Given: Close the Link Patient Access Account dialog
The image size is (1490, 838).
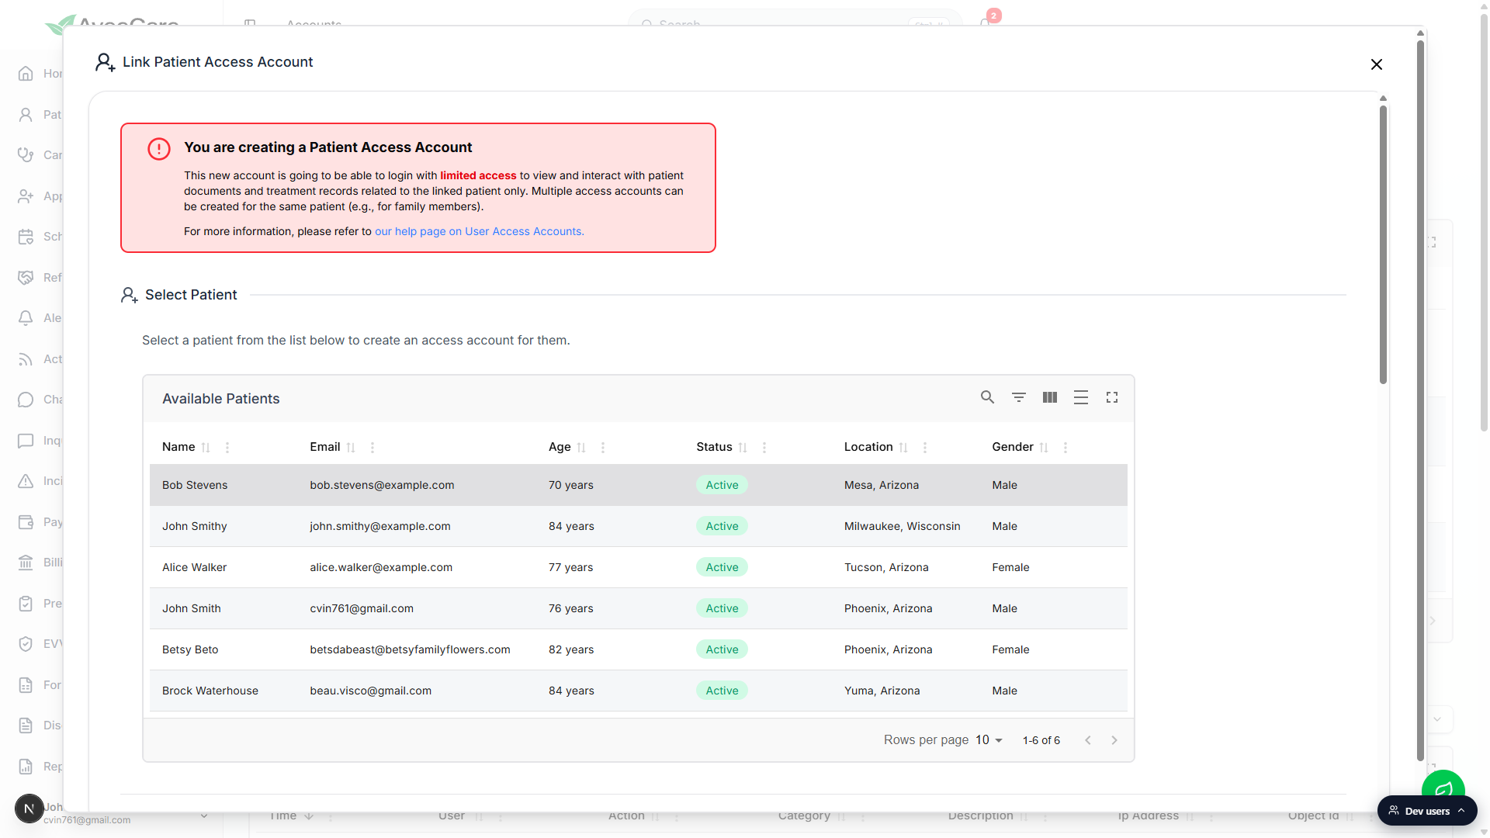Looking at the screenshot, I should 1376,64.
